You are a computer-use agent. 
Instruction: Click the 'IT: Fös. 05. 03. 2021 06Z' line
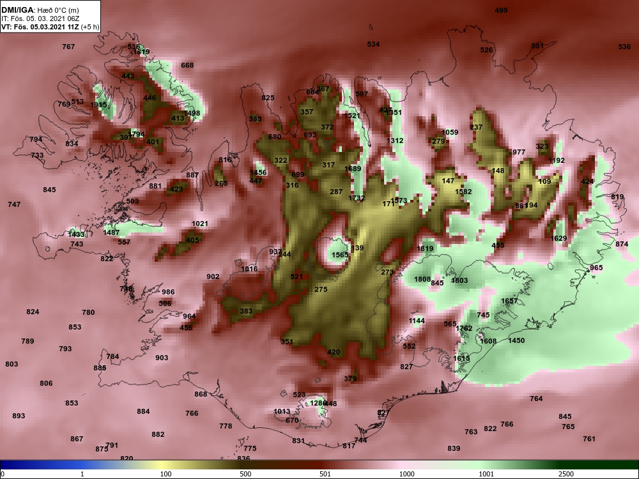coord(40,19)
